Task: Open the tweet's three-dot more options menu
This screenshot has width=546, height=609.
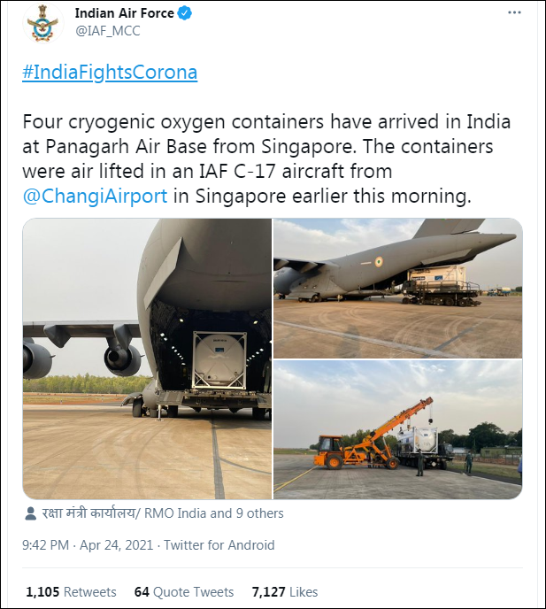Action: 514,13
